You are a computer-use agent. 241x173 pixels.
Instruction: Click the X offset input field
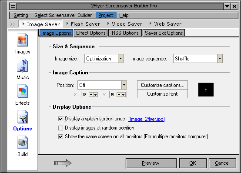[85, 94]
